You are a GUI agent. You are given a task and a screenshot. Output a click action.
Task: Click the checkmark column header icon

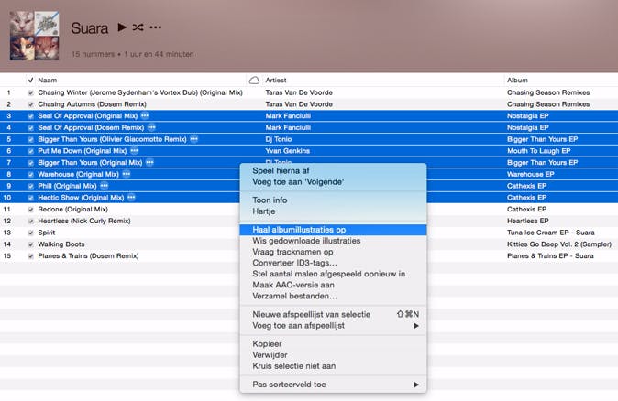(x=31, y=81)
